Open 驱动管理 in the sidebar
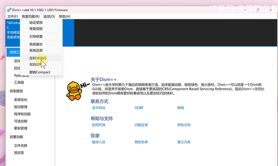This screenshot has height=166, width=278. [21, 107]
